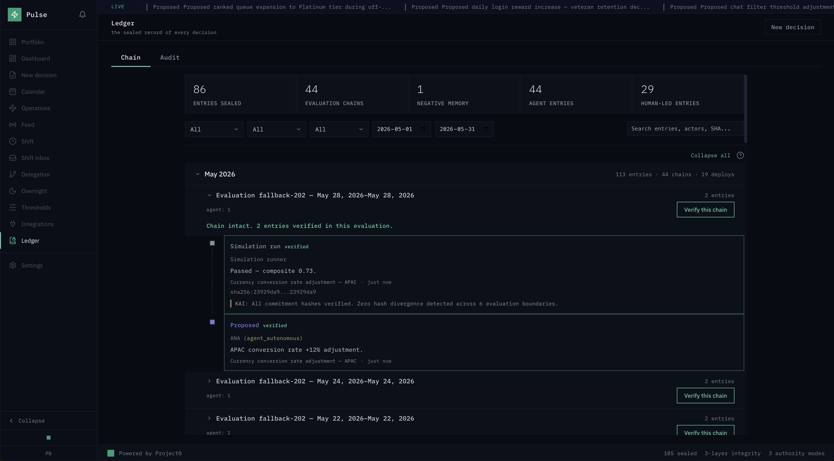Click the start date field 2026-05-01
The width and height of the screenshot is (834, 461).
click(402, 129)
